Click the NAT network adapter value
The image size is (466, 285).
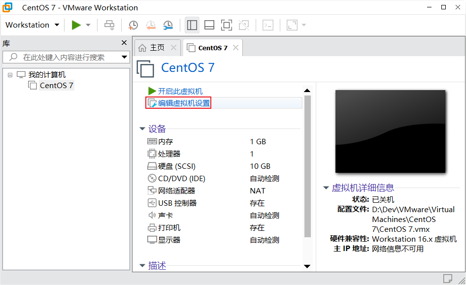coord(258,191)
